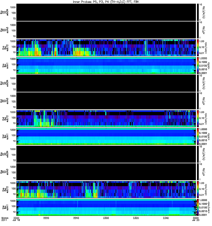Click the 0.0001 color scale value beside thd fbk scm1

coord(203,144)
